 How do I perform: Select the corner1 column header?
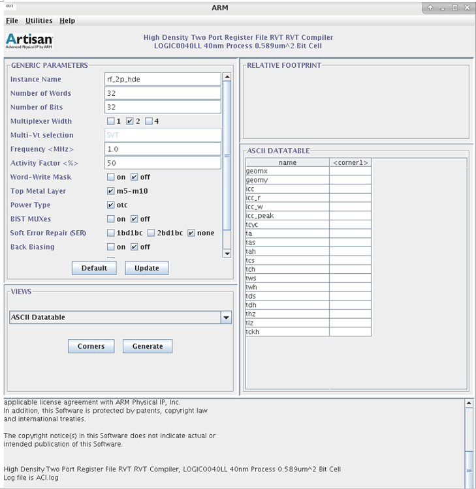350,162
